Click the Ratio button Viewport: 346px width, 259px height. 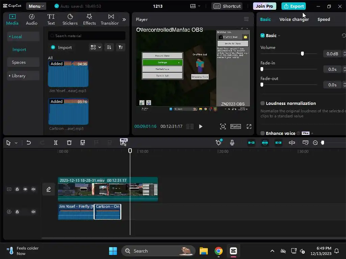(x=236, y=126)
